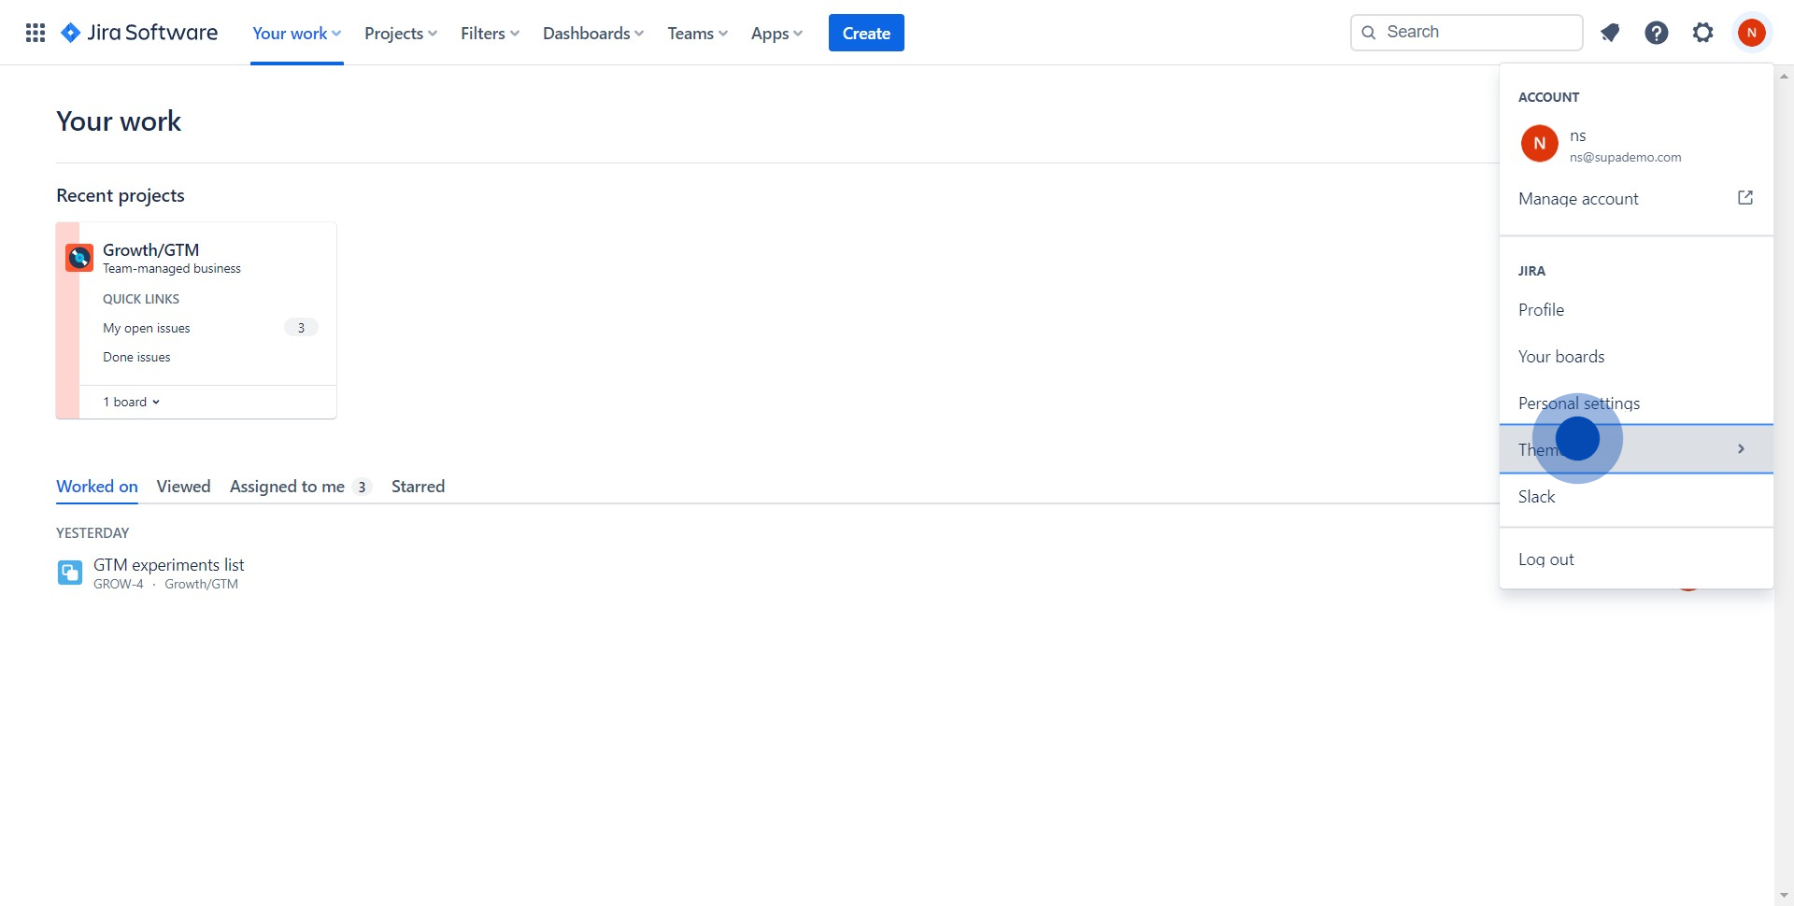Image resolution: width=1794 pixels, height=906 pixels.
Task: Open the help question mark icon
Action: pos(1656,33)
